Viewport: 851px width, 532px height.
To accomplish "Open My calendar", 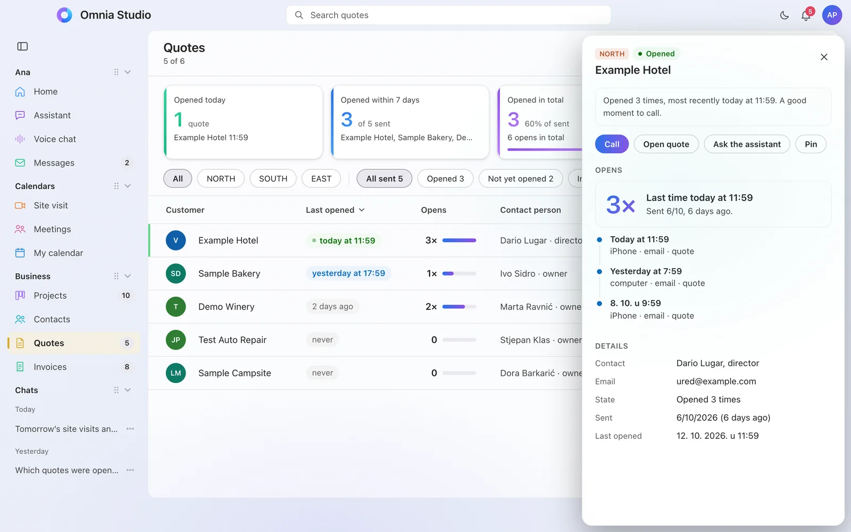I will coord(73,253).
